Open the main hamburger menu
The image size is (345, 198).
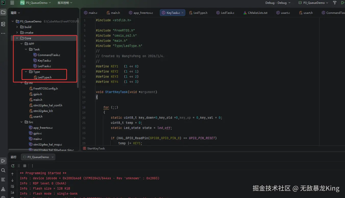click(x=12, y=3)
